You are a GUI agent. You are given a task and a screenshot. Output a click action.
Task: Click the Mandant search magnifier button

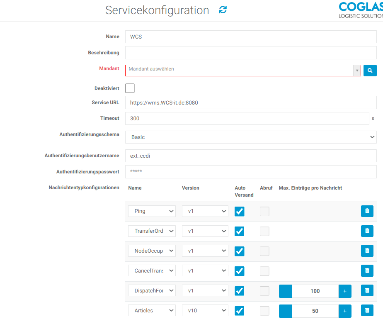(370, 71)
